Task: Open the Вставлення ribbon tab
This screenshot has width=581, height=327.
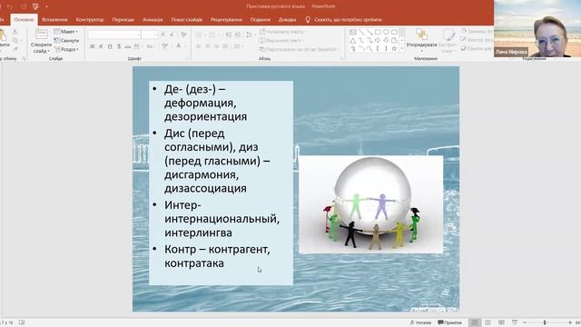Action: pos(54,20)
